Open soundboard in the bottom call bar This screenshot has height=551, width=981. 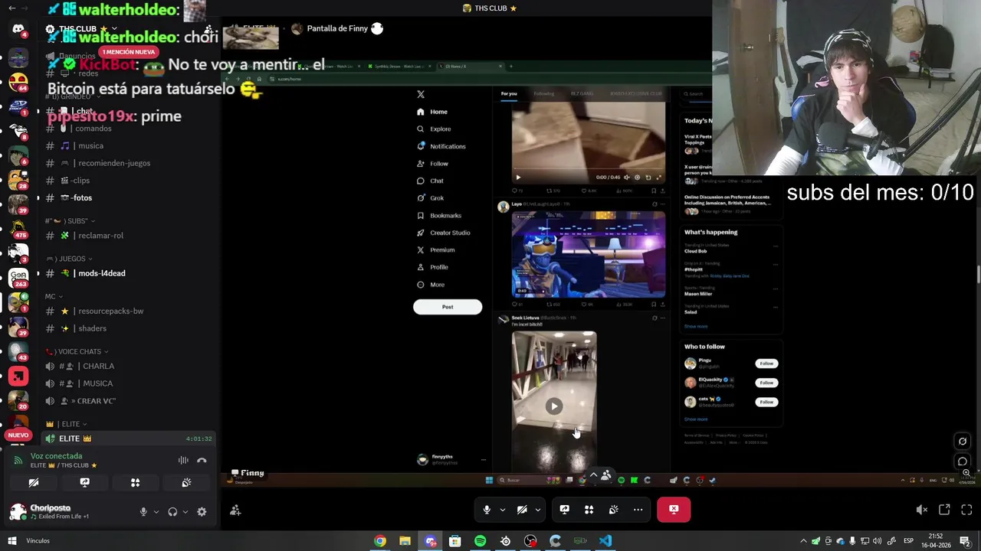click(x=613, y=510)
